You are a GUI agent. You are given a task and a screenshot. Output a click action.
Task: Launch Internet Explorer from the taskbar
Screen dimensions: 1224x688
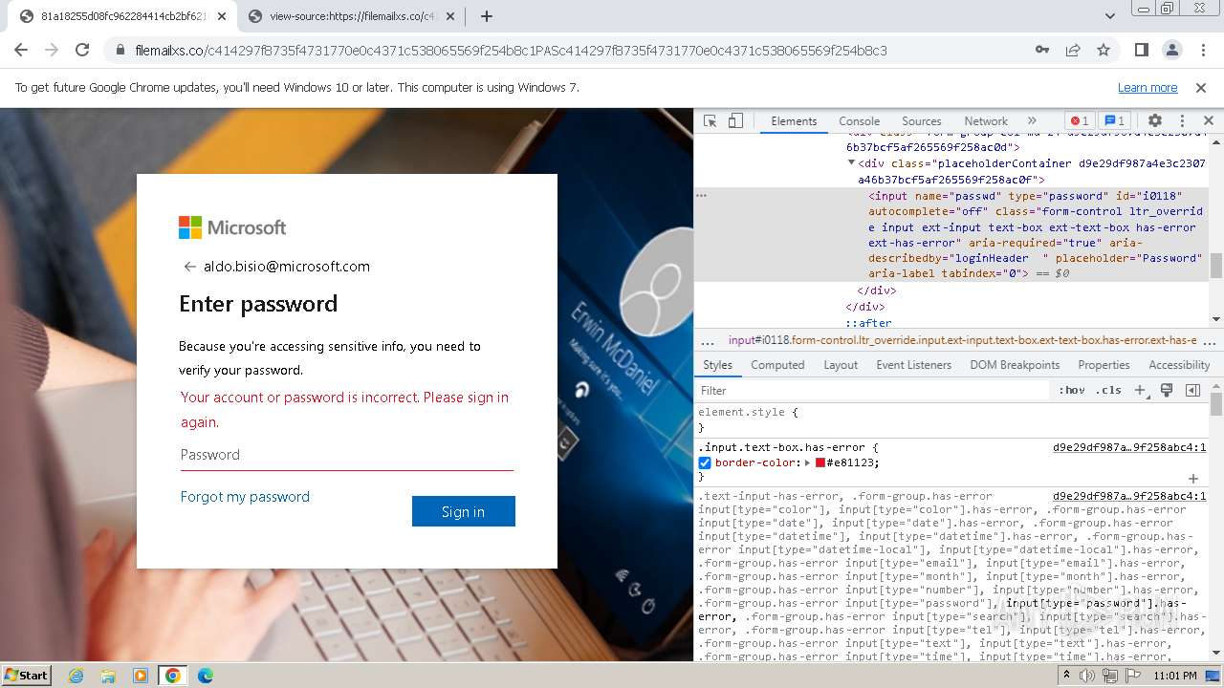[x=76, y=676]
